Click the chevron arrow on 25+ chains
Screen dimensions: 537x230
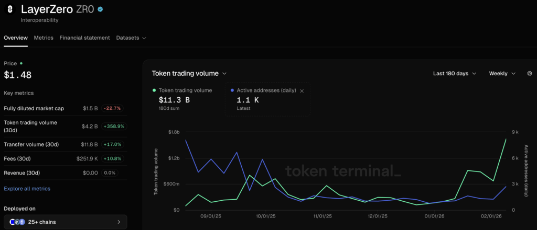[119, 222]
